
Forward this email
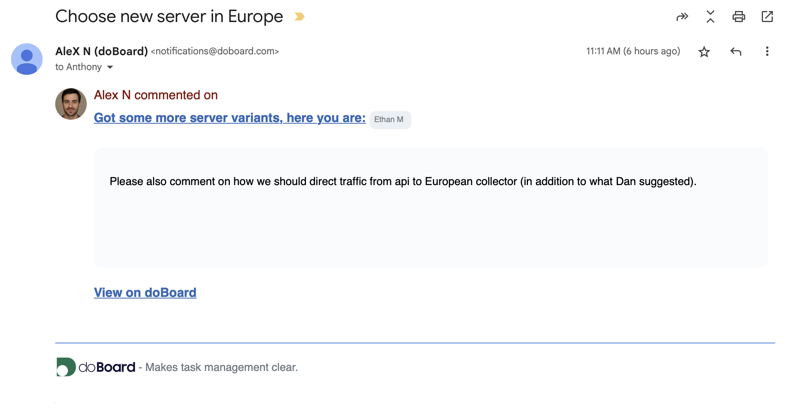[x=682, y=17]
